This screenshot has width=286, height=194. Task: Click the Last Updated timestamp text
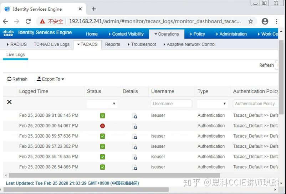click(72, 183)
